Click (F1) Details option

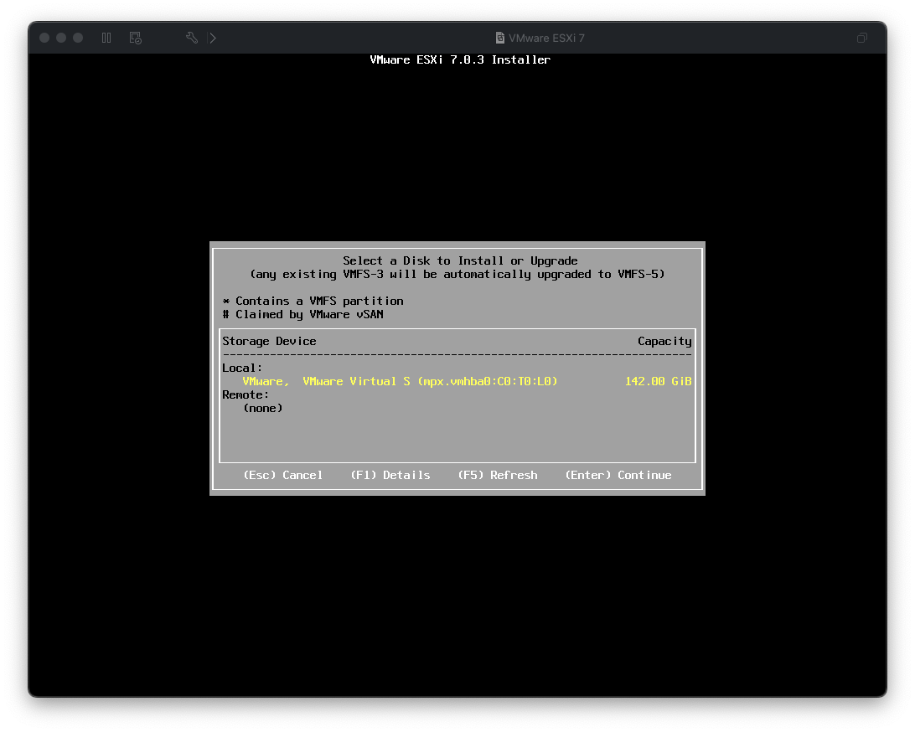390,475
